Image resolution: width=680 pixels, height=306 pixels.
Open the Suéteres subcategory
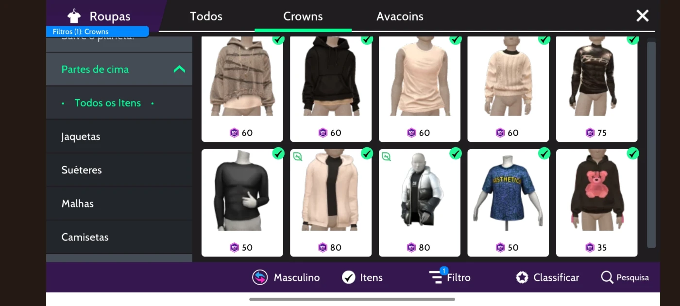pos(119,170)
